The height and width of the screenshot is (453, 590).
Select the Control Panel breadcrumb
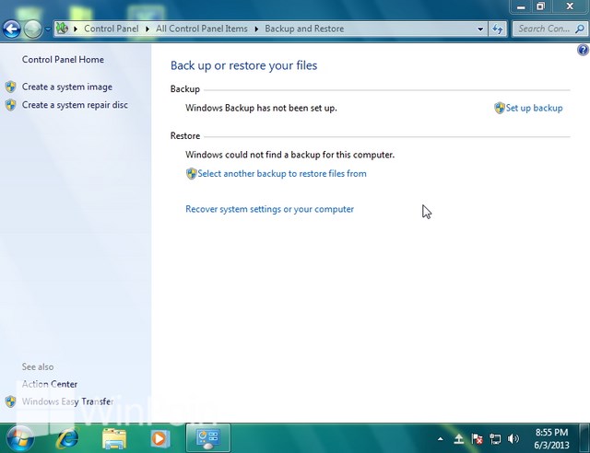(112, 29)
